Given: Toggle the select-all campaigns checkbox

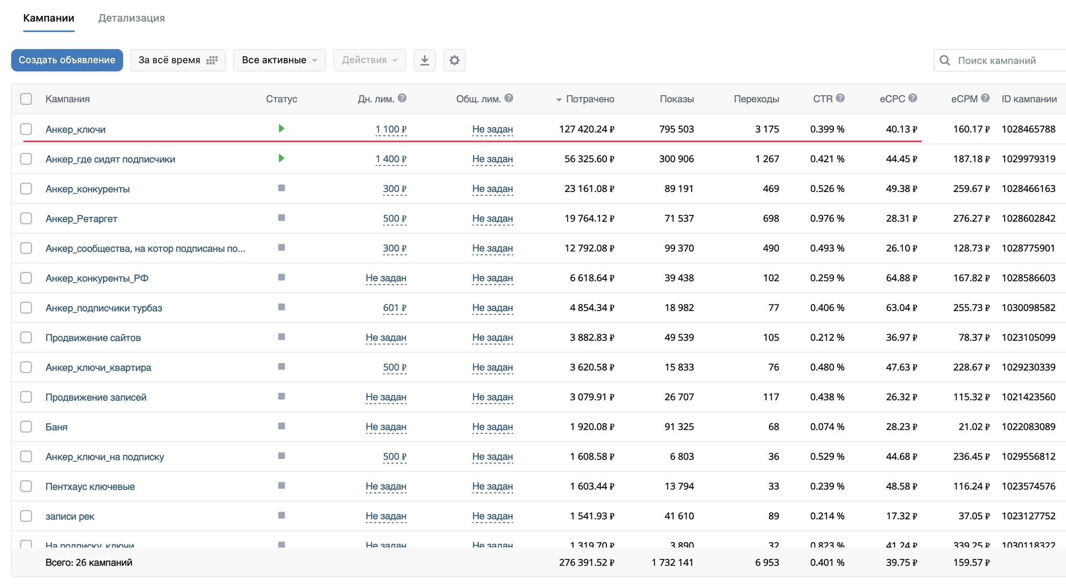Looking at the screenshot, I should tap(26, 99).
